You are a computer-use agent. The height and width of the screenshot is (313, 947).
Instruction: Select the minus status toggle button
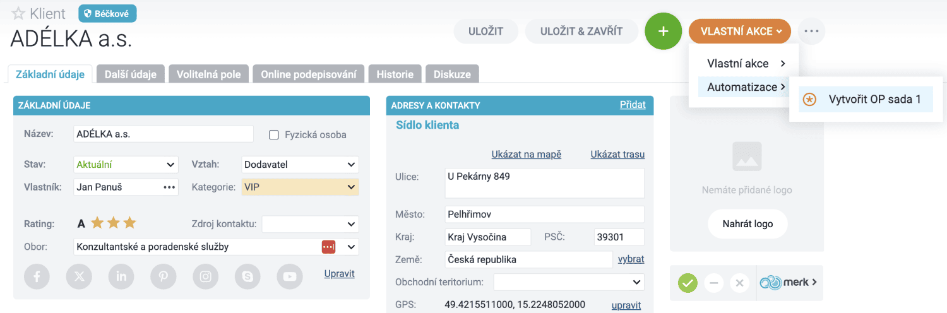(714, 283)
